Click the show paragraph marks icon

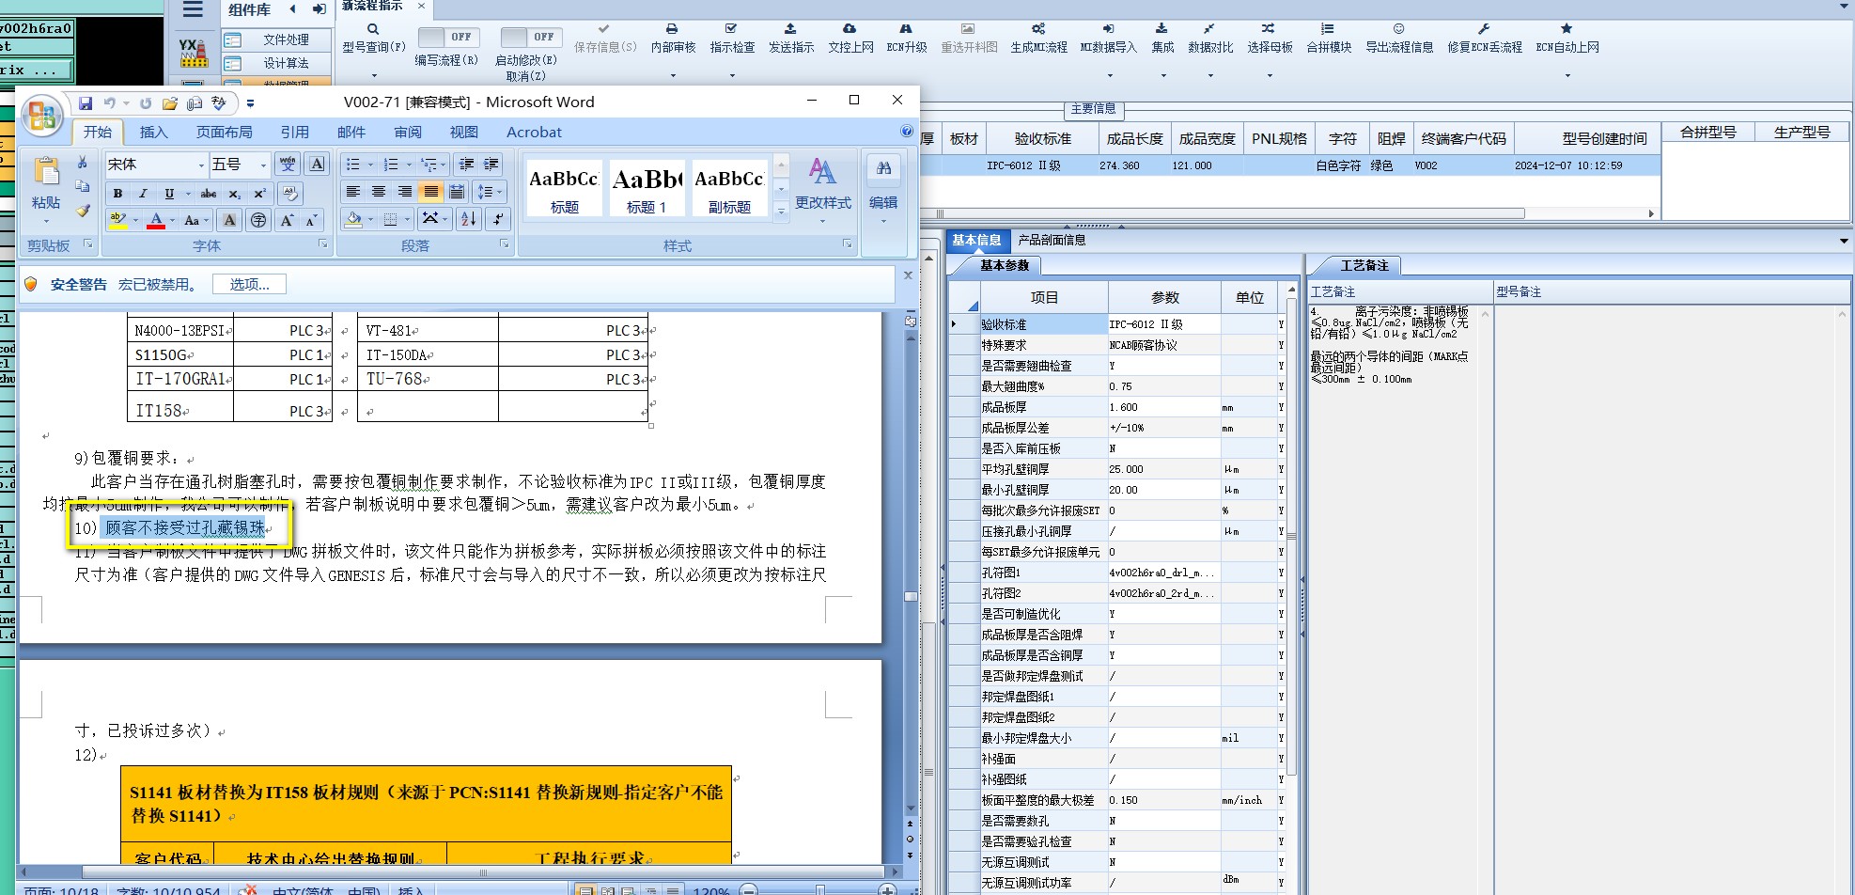point(498,219)
